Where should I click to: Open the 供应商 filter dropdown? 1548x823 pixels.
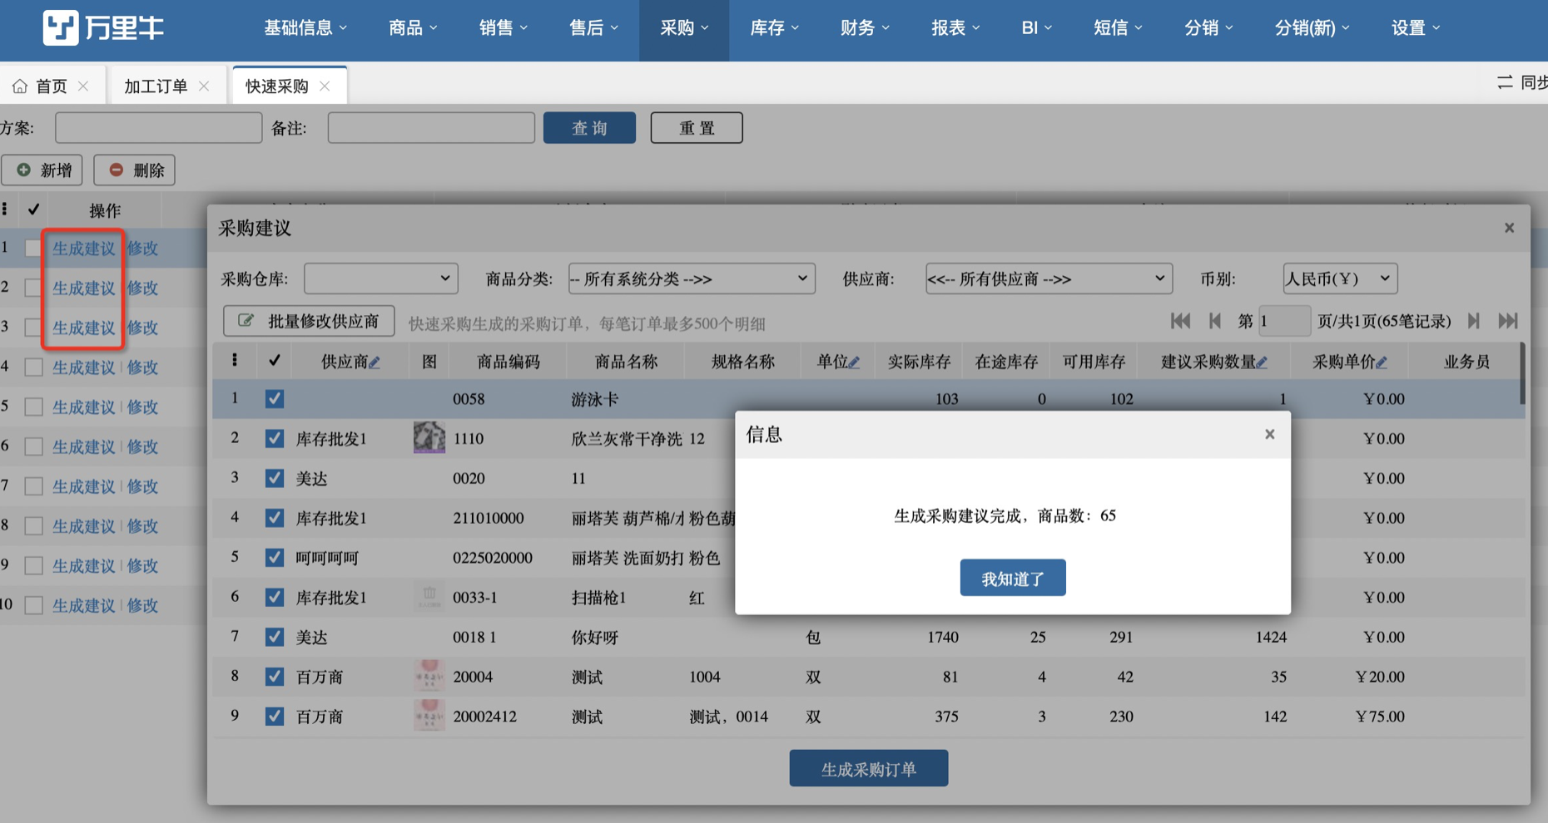click(1049, 278)
